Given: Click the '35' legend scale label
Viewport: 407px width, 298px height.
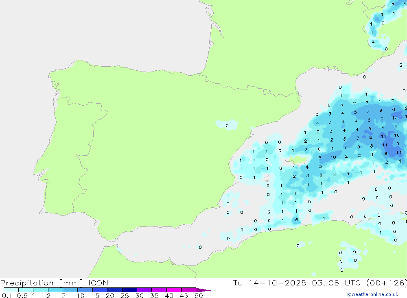Looking at the screenshot, I should [154, 296].
